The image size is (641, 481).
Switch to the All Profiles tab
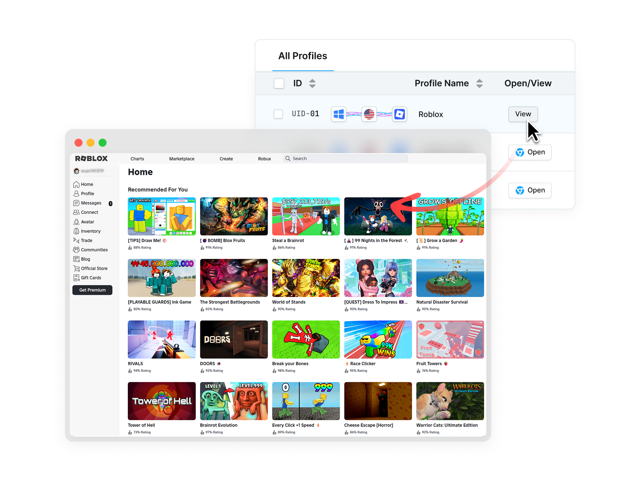click(x=303, y=56)
